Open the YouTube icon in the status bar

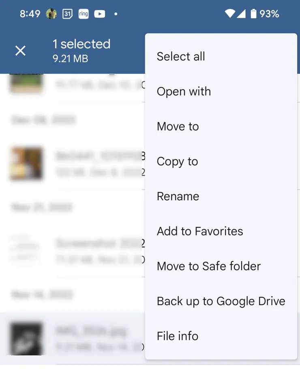[99, 13]
